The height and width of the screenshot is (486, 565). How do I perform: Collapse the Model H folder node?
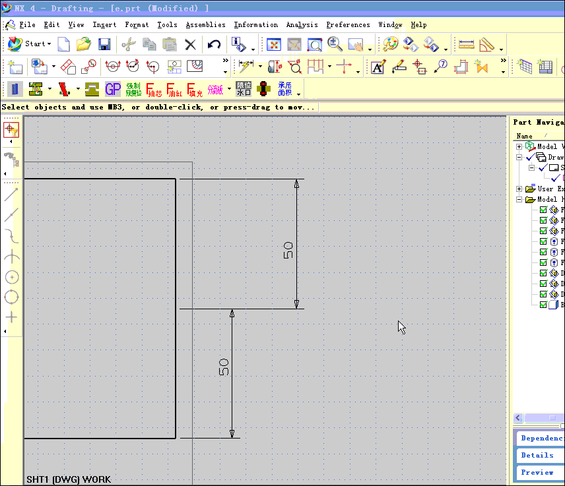(519, 199)
